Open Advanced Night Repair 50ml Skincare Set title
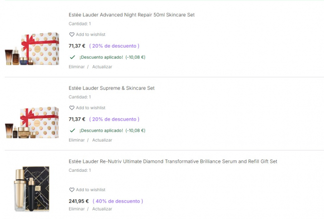This screenshot has width=324, height=219. [132, 15]
